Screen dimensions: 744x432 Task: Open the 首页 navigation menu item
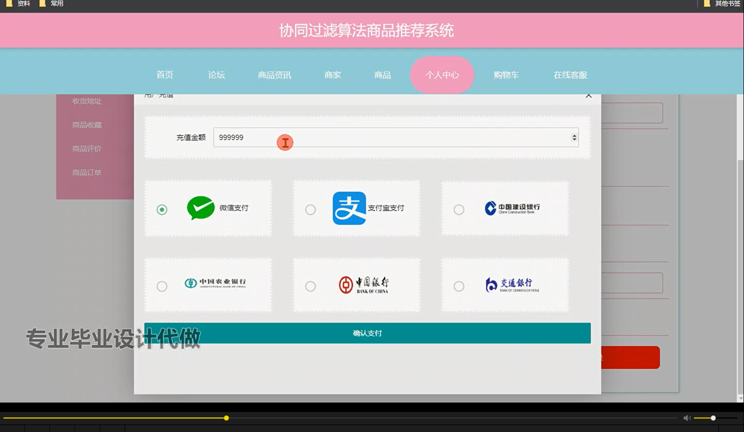pos(164,75)
